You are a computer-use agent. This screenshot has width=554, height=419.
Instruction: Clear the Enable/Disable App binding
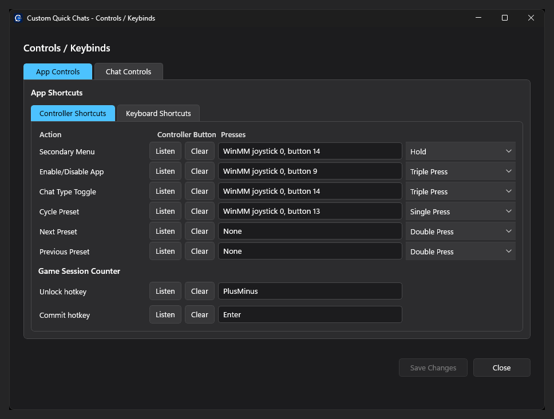pos(200,171)
